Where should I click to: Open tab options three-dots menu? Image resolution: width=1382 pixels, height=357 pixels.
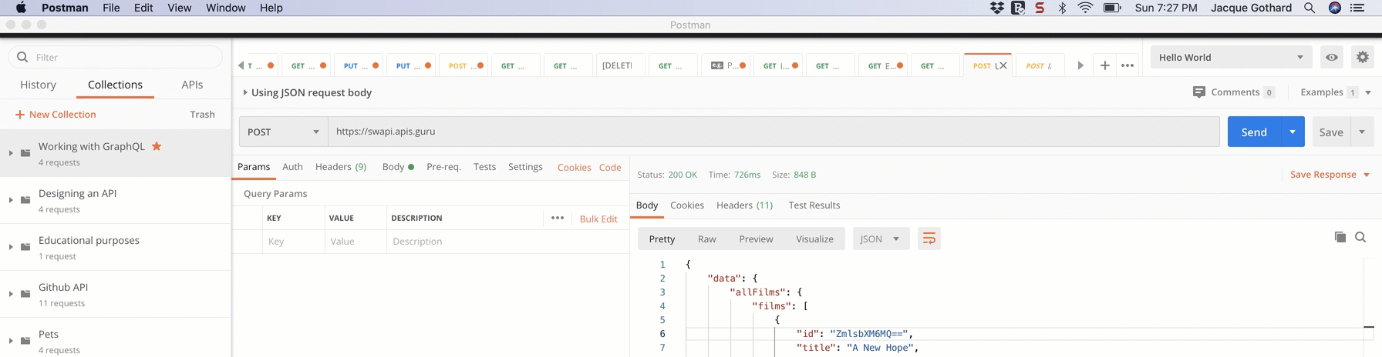[x=1128, y=65]
